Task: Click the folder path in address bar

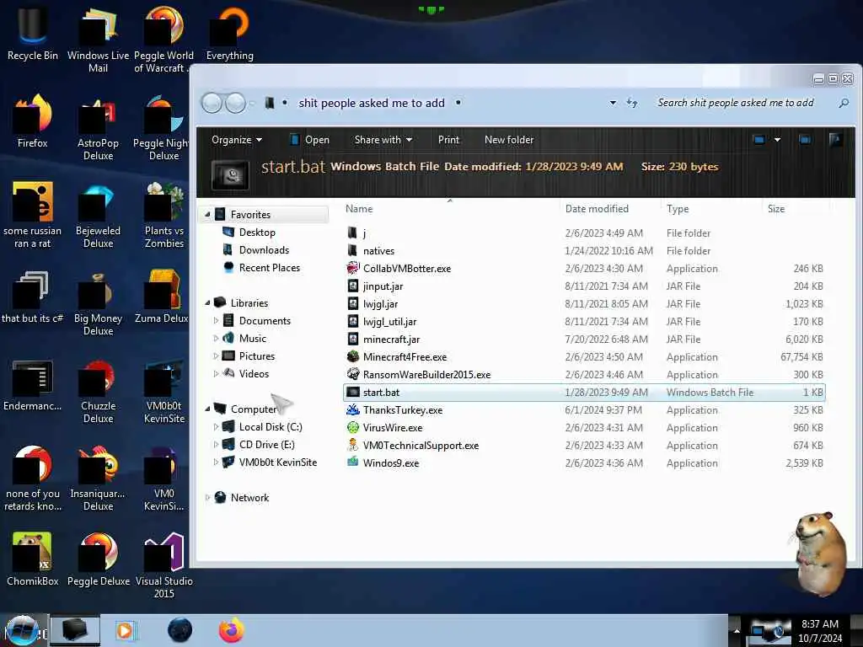Action: coord(372,103)
